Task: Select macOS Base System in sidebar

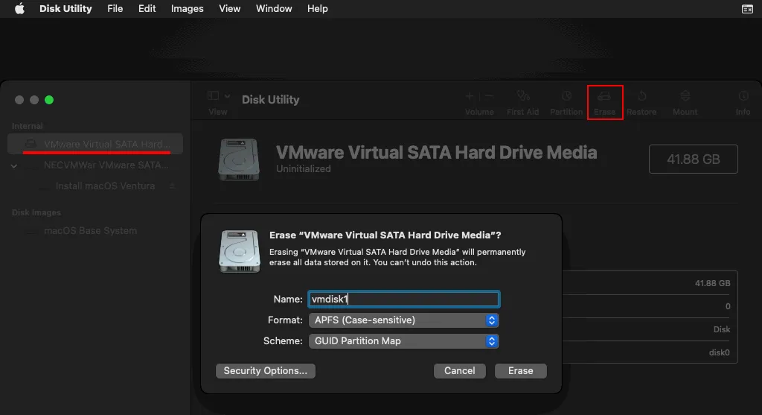Action: click(90, 231)
